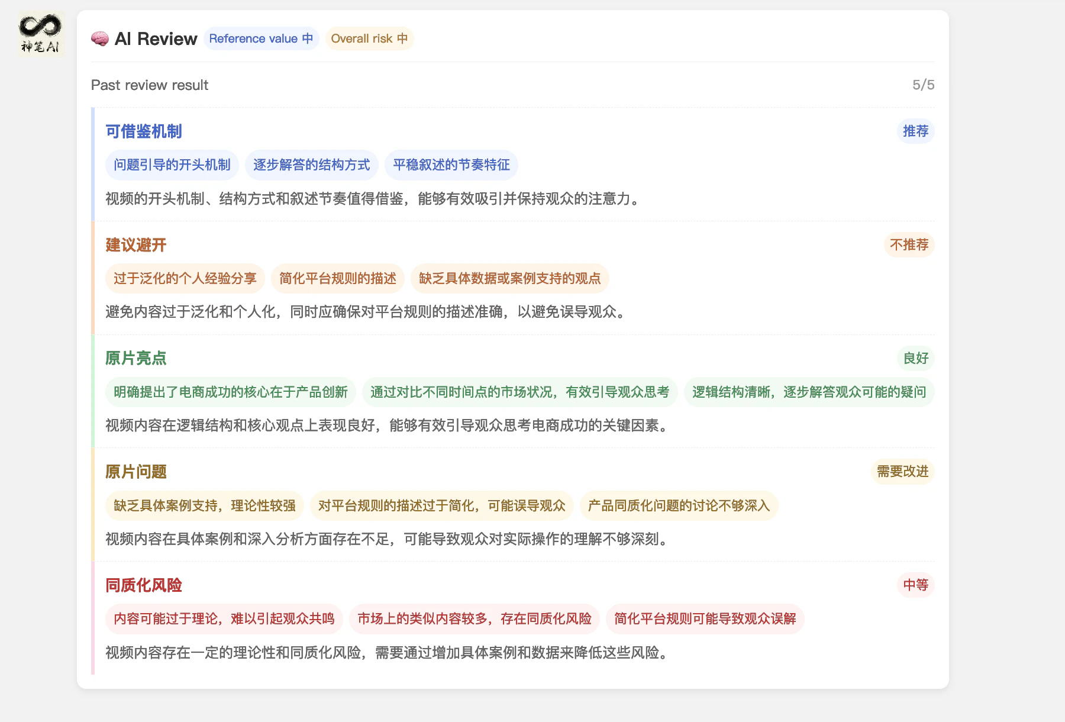1065x722 pixels.
Task: Select the 市场上的类似内容较多 tag
Action: pos(475,618)
